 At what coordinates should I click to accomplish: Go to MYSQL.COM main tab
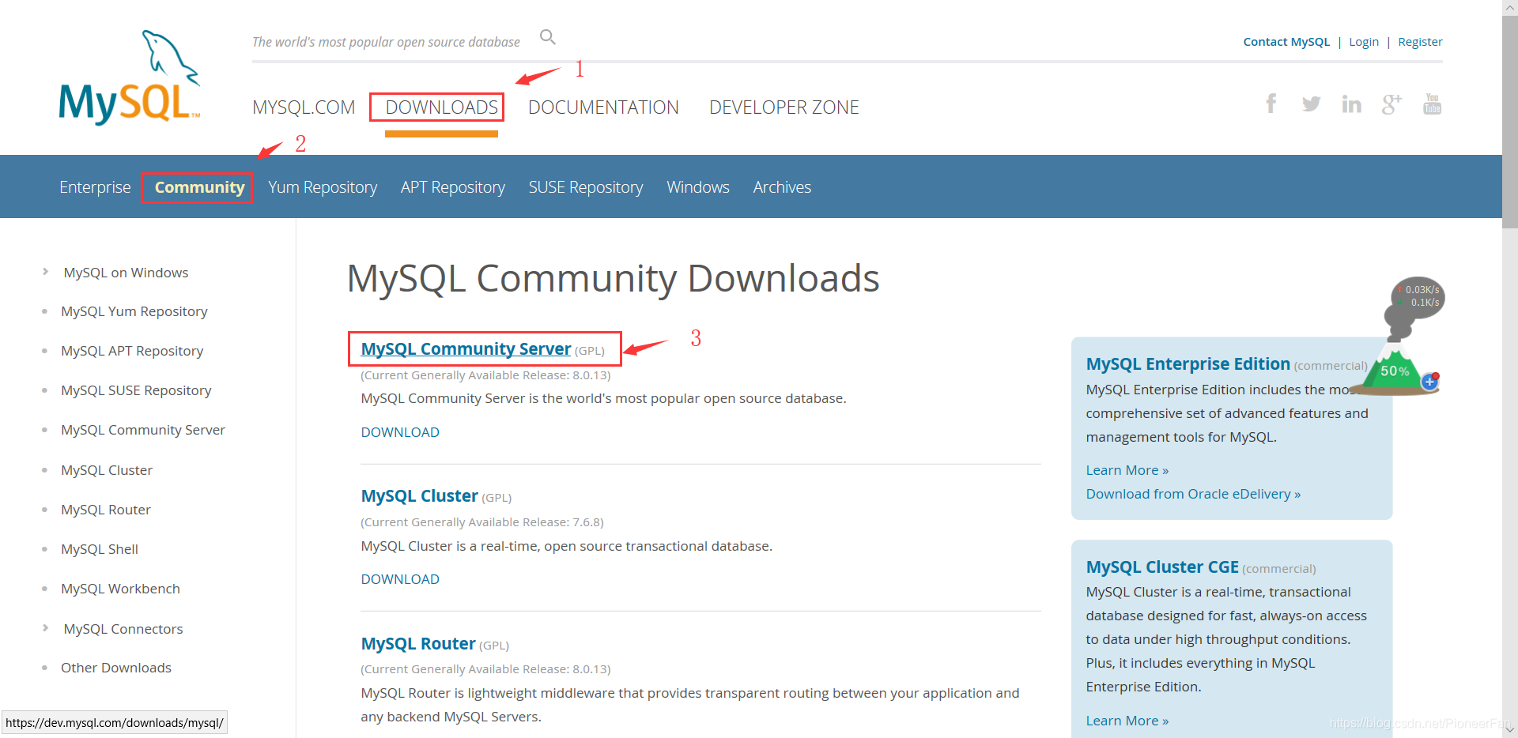pos(304,107)
